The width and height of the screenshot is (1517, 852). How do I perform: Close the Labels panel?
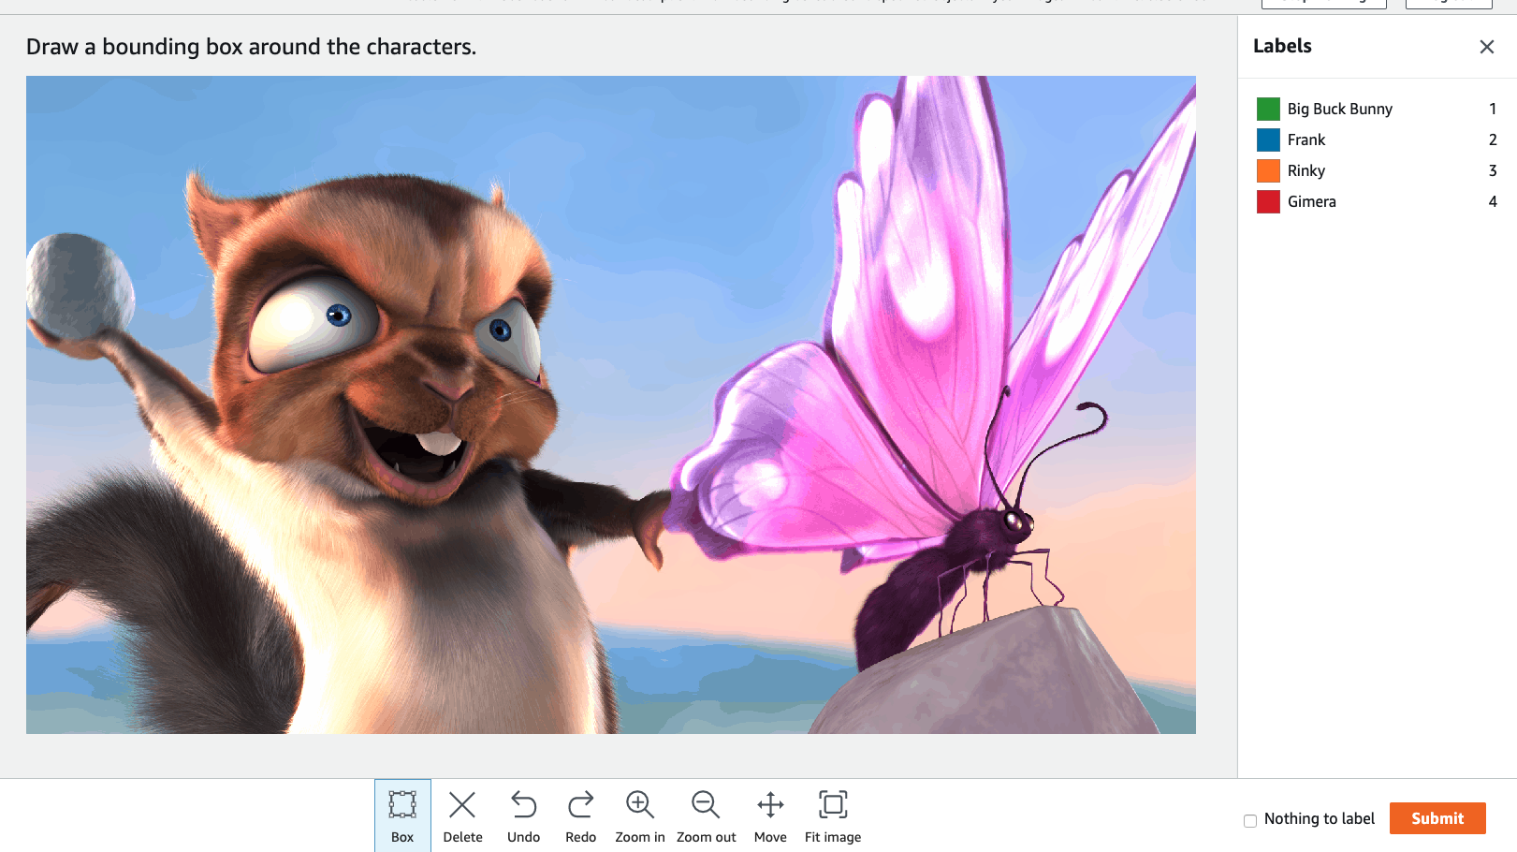(x=1486, y=47)
